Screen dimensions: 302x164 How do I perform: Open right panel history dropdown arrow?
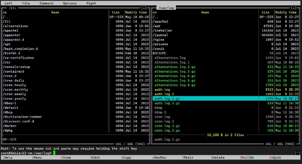point(294,8)
